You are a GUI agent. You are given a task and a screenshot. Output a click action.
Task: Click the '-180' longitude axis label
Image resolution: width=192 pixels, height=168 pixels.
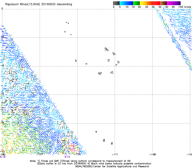coord(3,155)
